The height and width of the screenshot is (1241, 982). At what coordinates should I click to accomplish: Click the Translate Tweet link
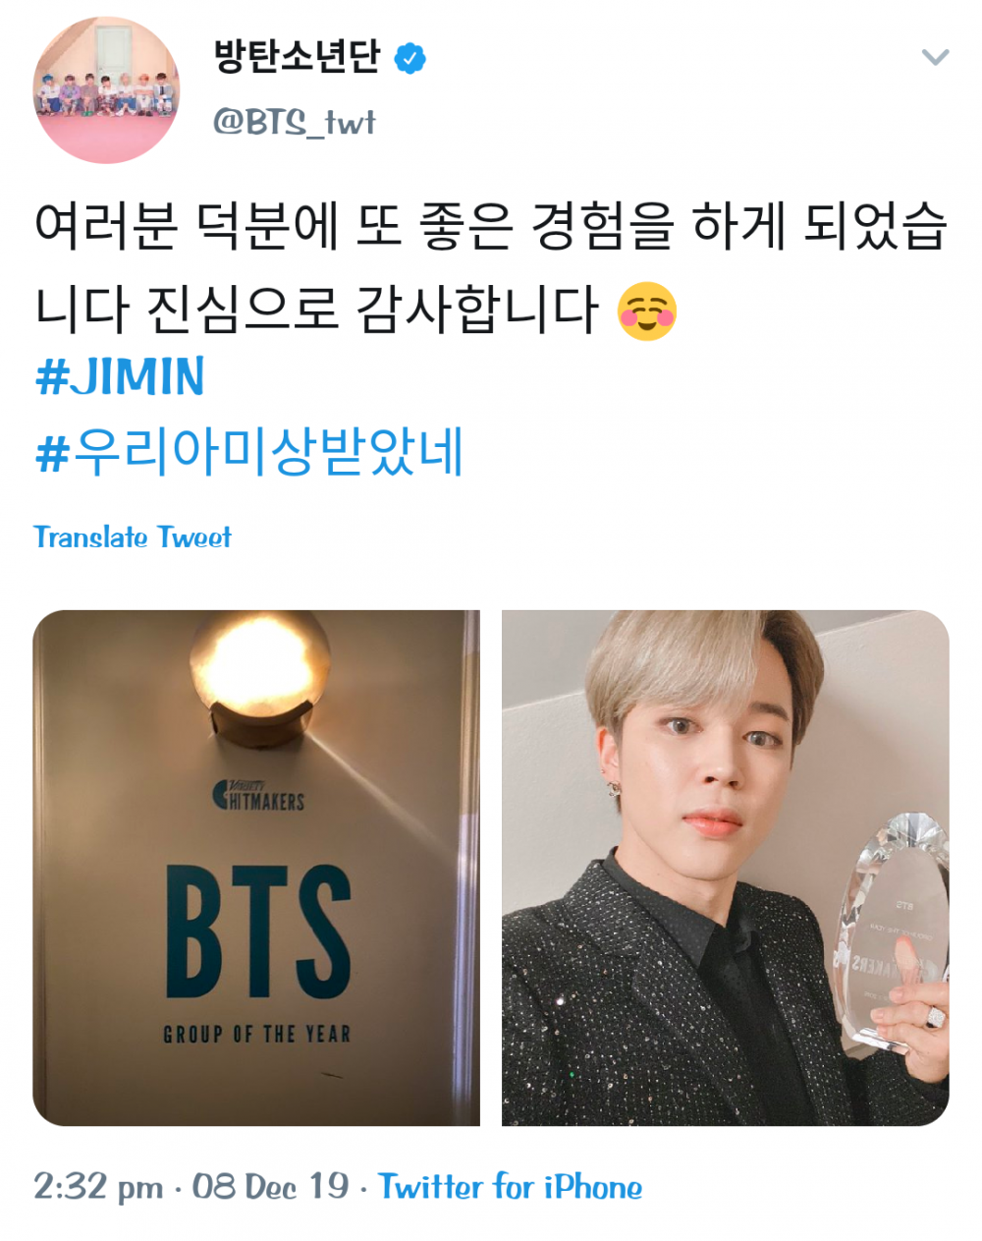[x=133, y=537]
